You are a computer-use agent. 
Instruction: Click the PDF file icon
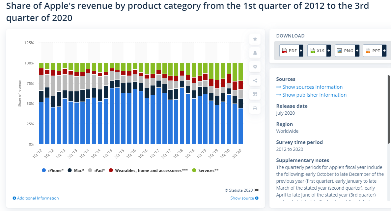click(x=284, y=51)
